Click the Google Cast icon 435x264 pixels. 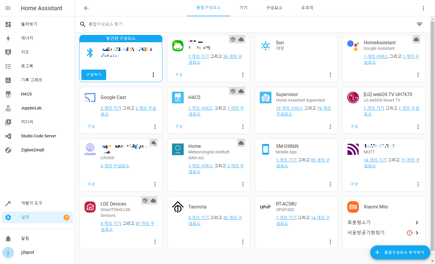pyautogui.click(x=90, y=98)
